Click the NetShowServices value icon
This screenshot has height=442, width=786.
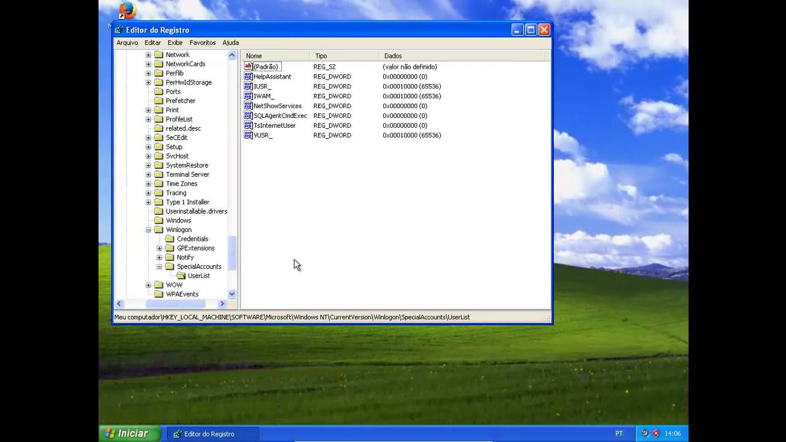point(248,106)
